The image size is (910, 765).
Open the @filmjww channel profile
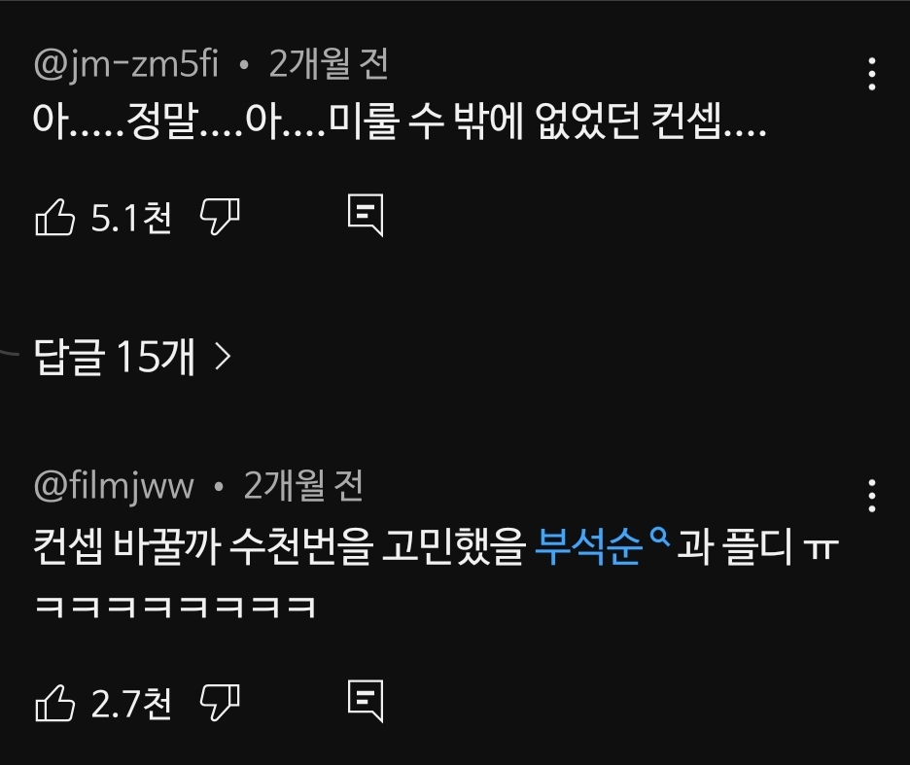[114, 486]
